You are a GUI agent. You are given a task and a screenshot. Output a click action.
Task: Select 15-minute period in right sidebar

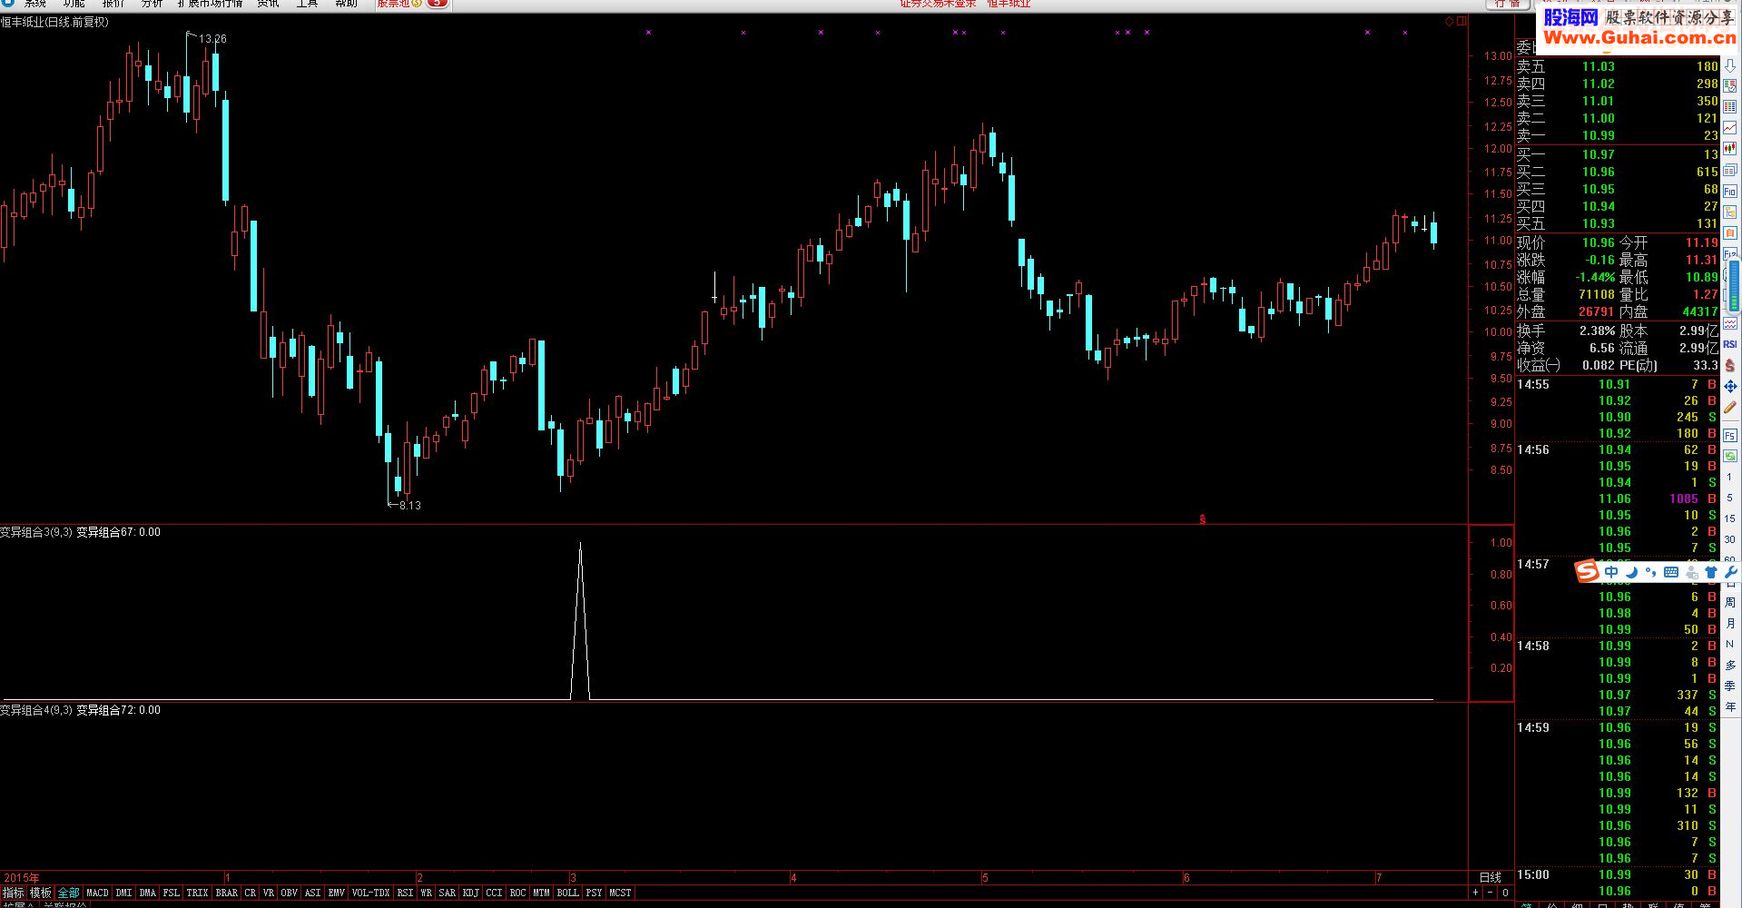1729,518
